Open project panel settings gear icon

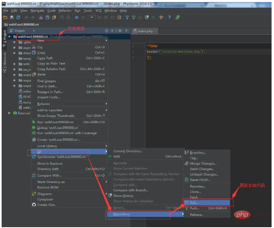119,31
